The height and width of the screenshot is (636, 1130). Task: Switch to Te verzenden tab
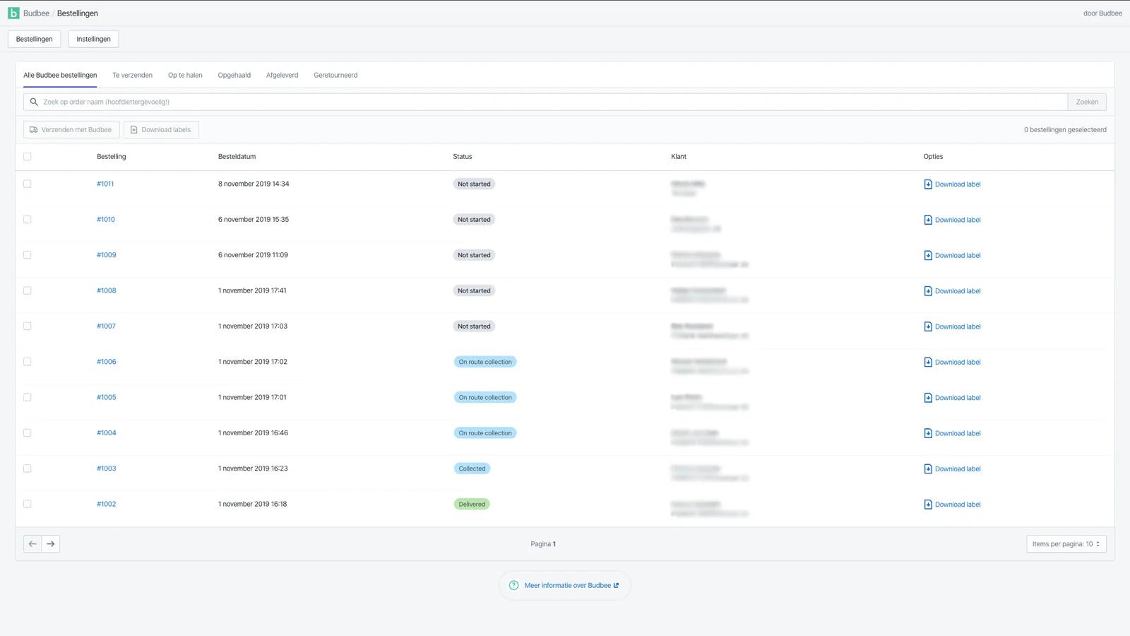tap(132, 75)
